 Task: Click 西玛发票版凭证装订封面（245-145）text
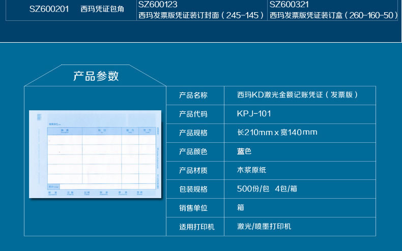[202, 15]
